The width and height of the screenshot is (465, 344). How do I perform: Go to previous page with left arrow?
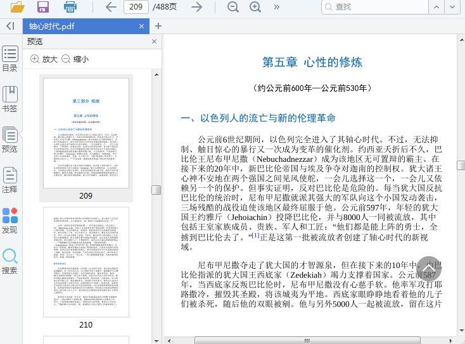click(x=111, y=7)
